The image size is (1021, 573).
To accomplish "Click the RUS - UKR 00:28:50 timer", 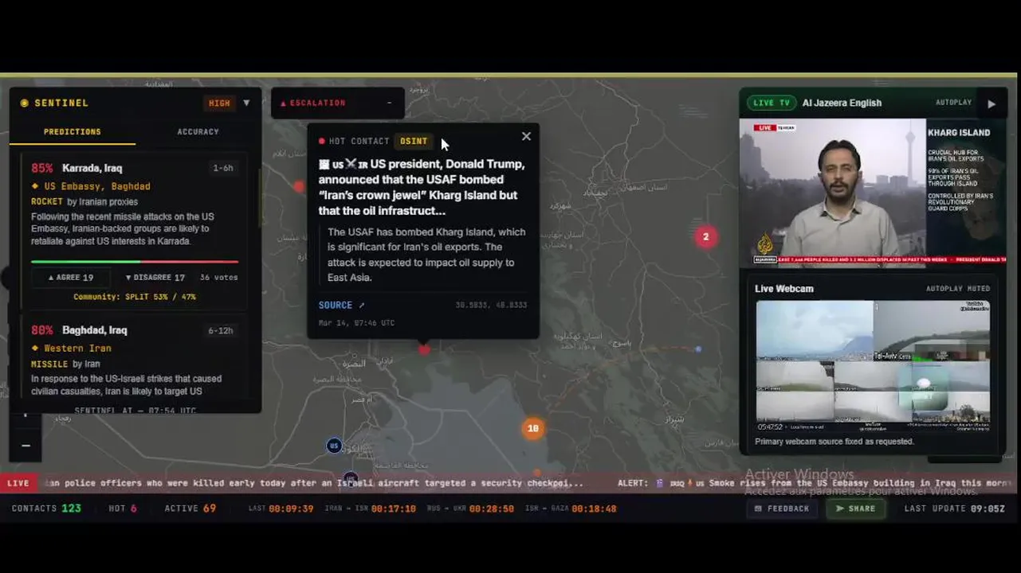I will pos(470,509).
